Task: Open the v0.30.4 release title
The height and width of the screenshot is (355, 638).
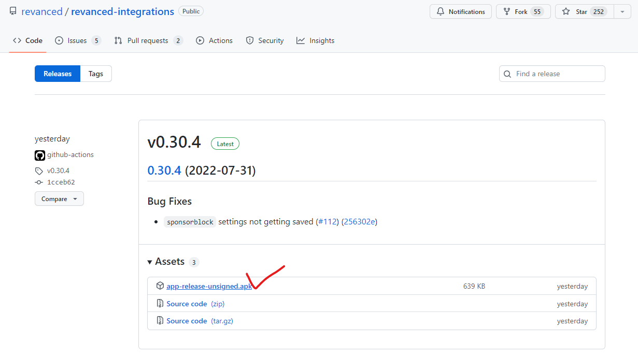Action: (x=174, y=143)
